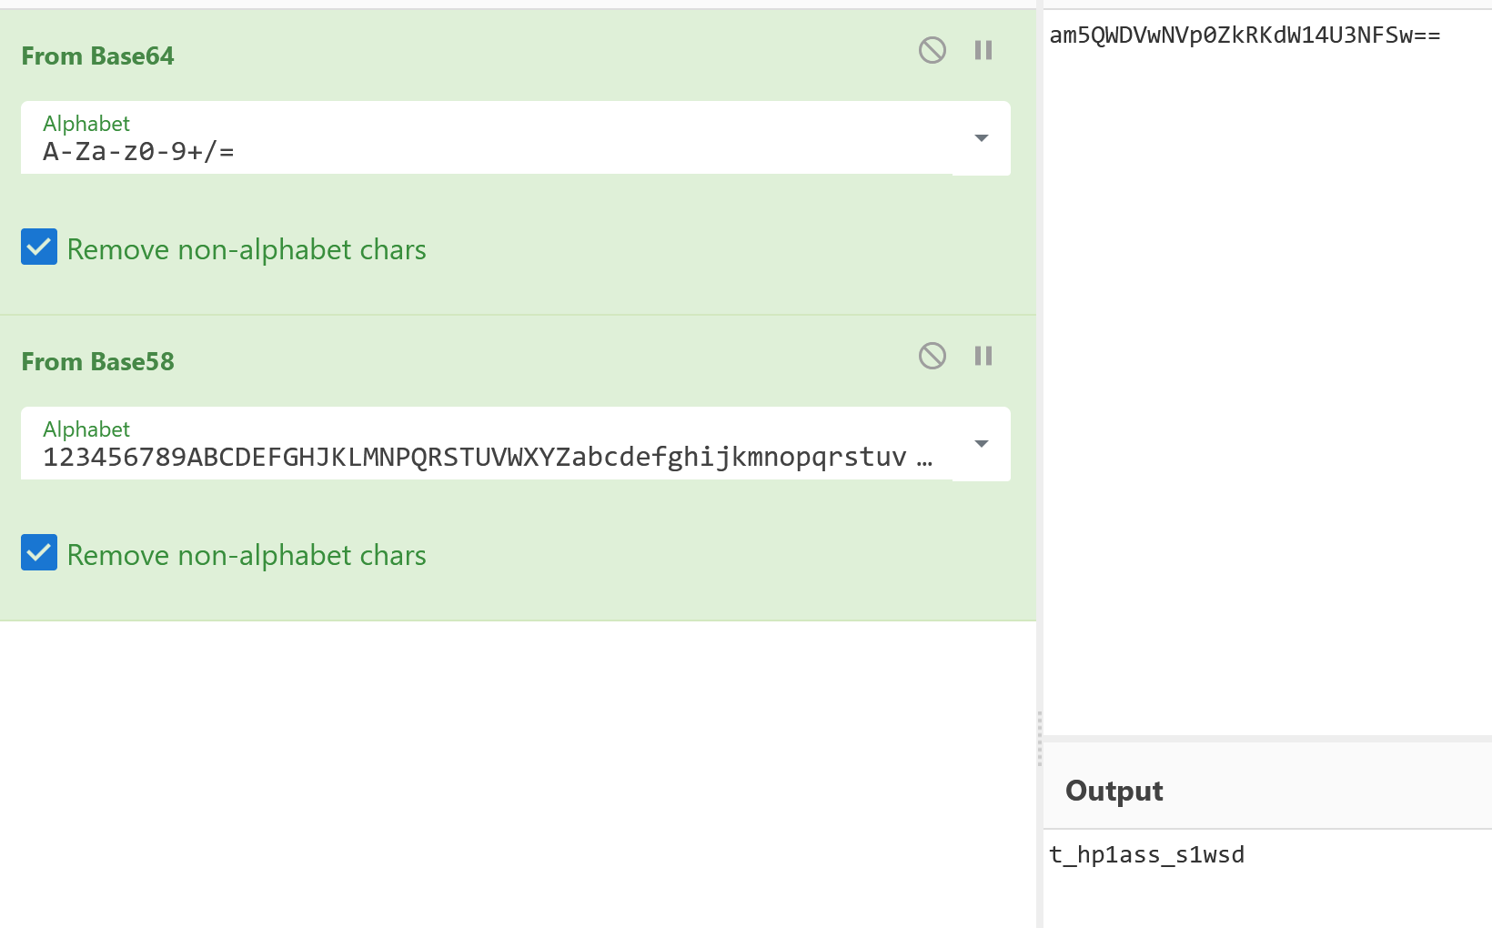Uncheck Remove non-alphabet chars checkbox under From Base64

click(x=39, y=247)
